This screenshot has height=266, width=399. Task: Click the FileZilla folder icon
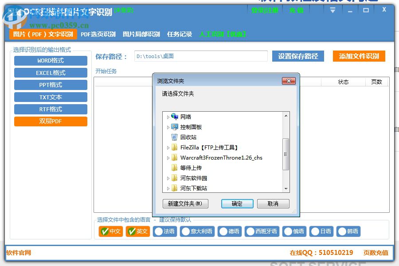174,147
